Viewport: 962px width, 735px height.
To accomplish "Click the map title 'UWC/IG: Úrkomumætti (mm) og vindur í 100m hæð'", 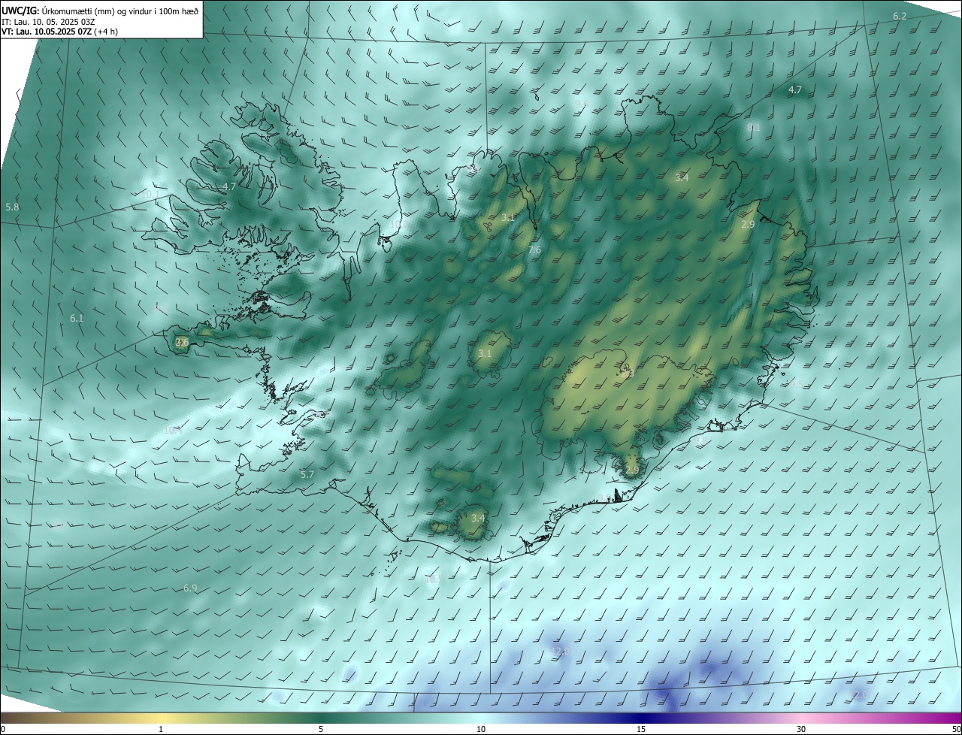I will (x=100, y=10).
